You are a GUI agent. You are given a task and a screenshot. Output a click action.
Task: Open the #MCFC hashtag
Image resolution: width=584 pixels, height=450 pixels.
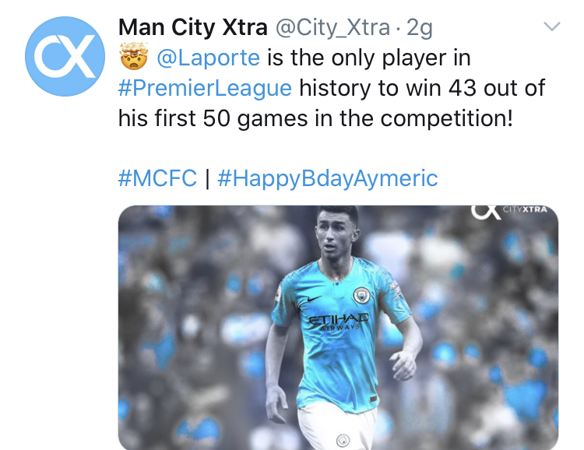click(x=157, y=178)
